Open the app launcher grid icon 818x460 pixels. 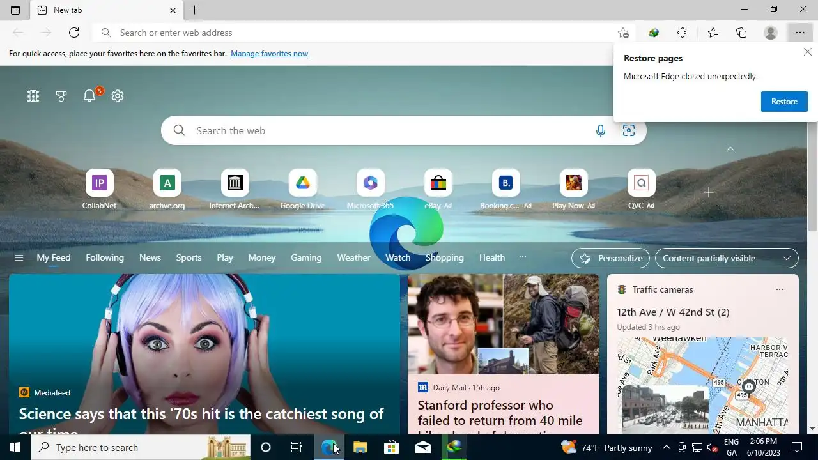tap(33, 96)
